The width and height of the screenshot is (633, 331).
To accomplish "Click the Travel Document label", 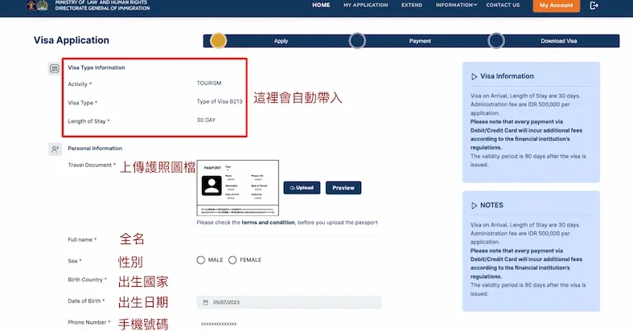I will click(90, 165).
